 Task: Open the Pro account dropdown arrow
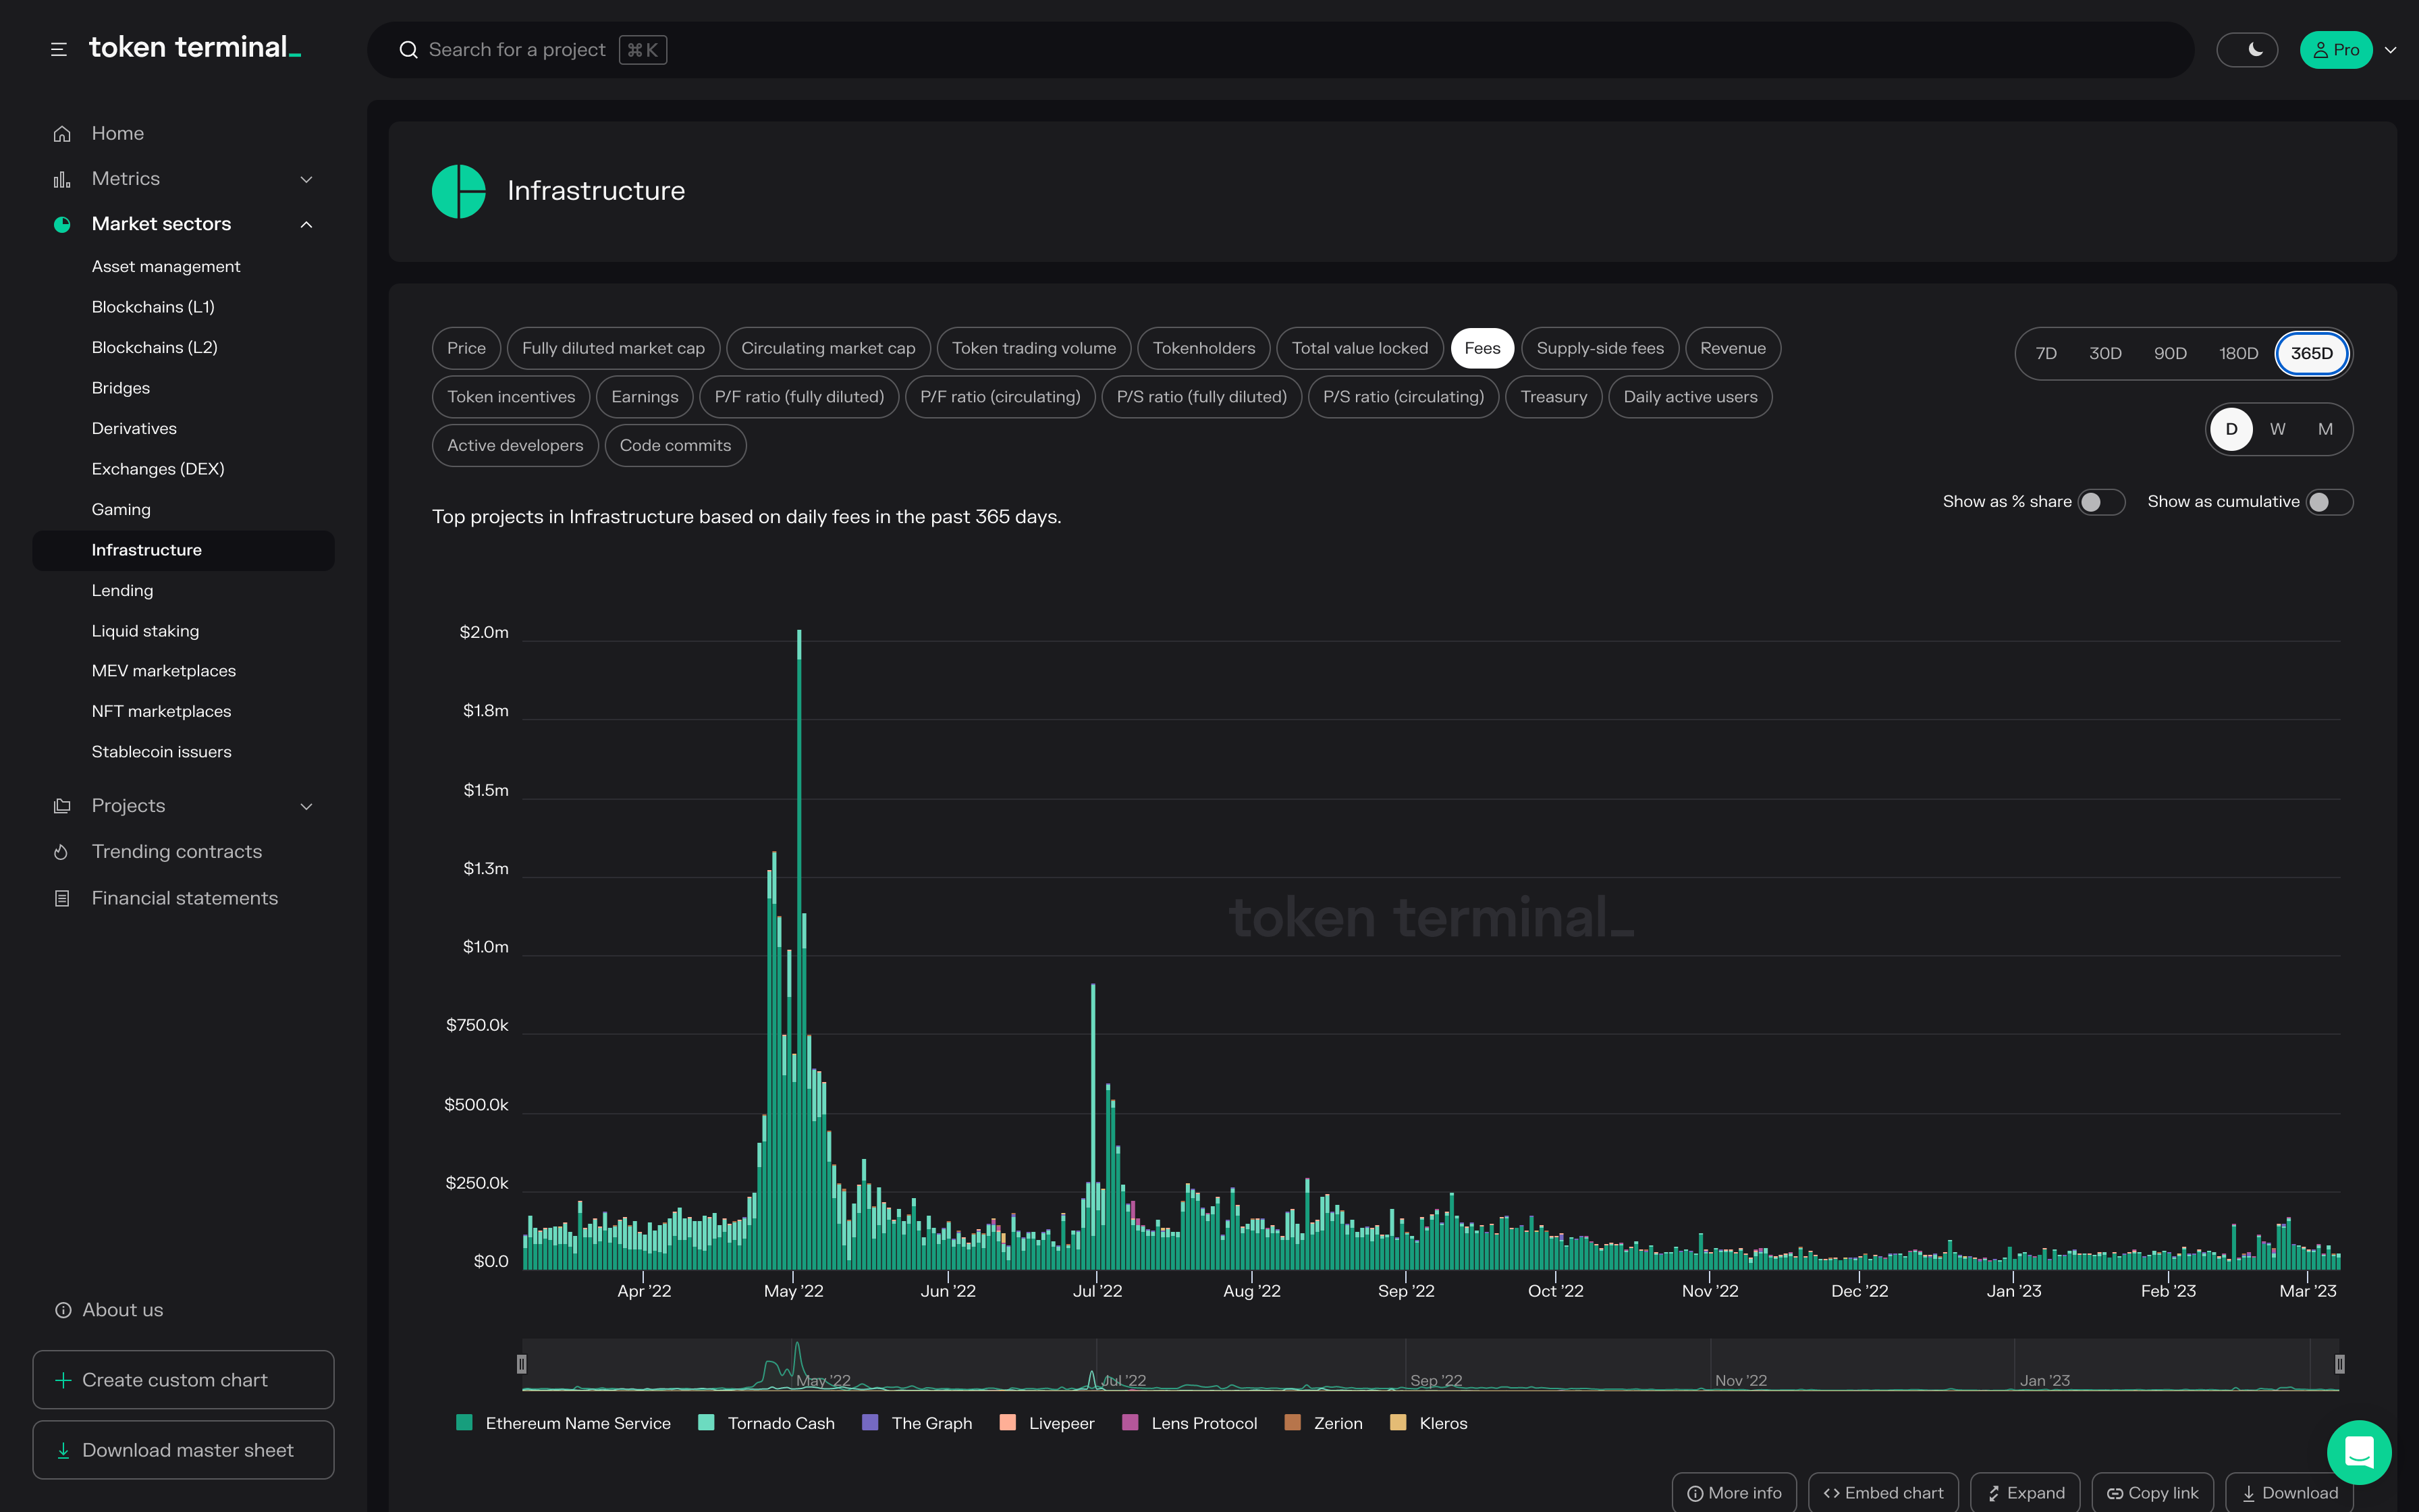click(x=2391, y=50)
